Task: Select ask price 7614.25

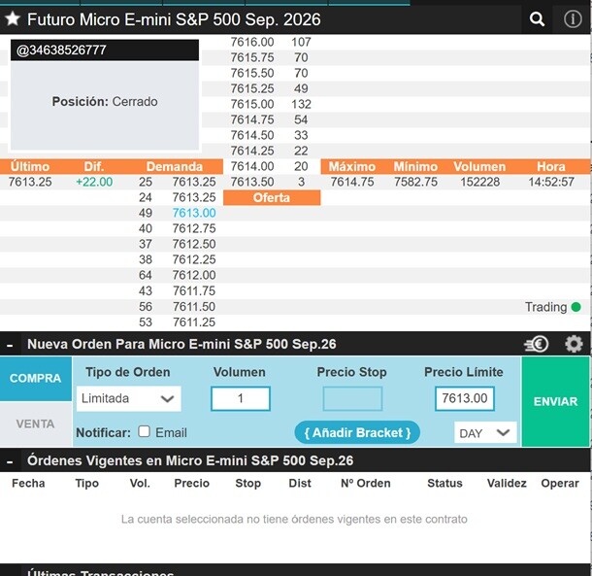Action: 252,151
